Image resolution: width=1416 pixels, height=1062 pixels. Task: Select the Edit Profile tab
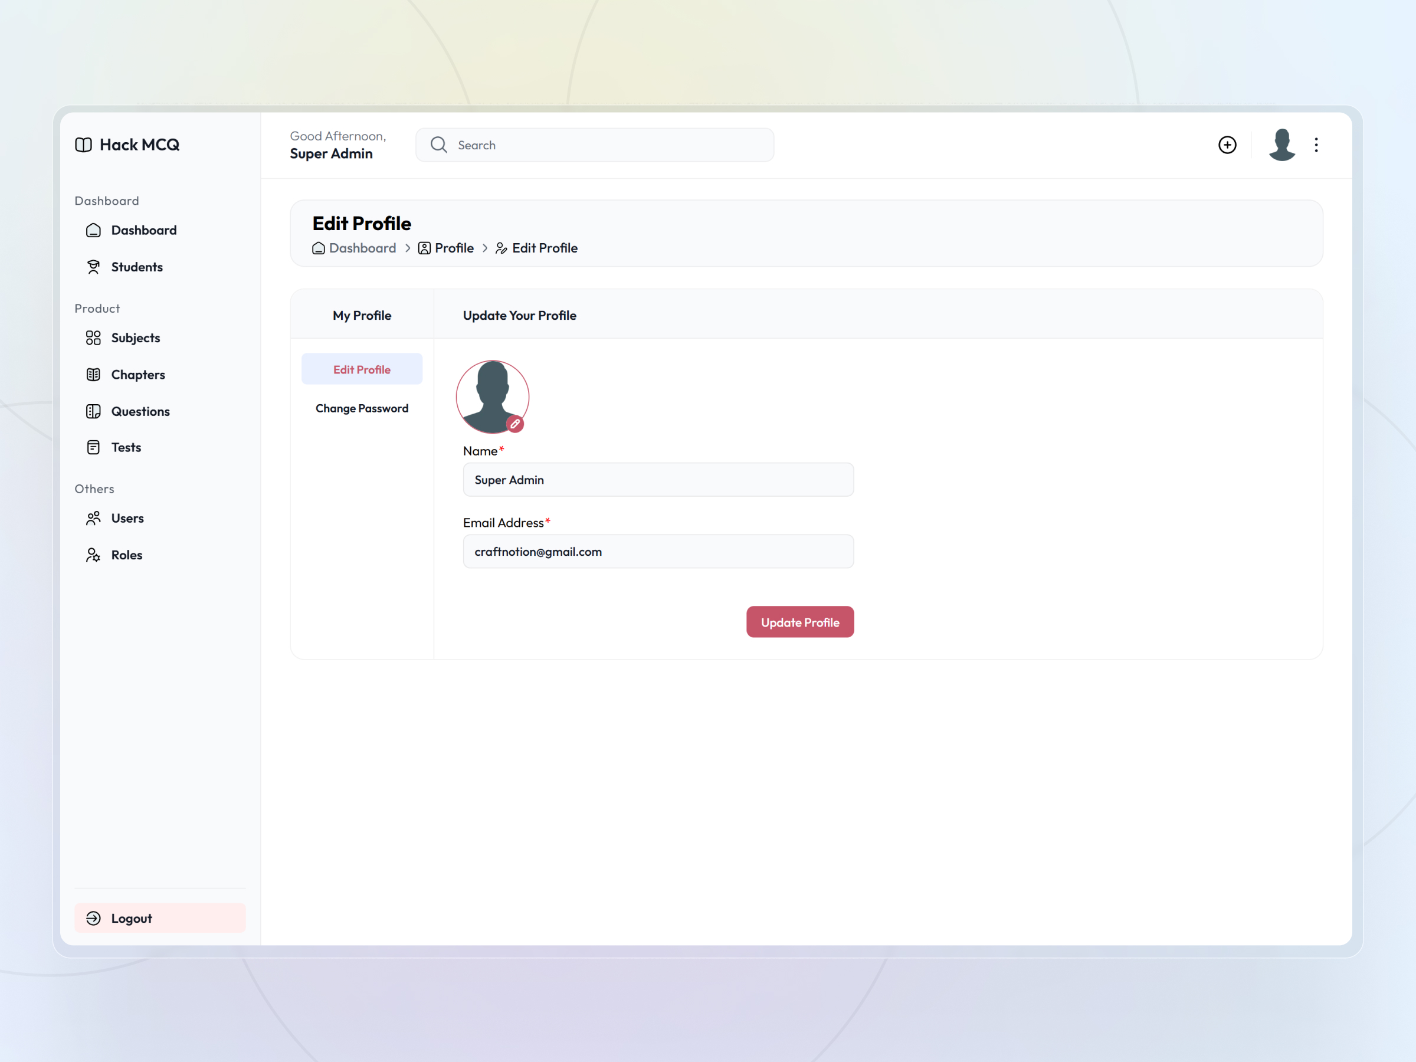tap(362, 369)
